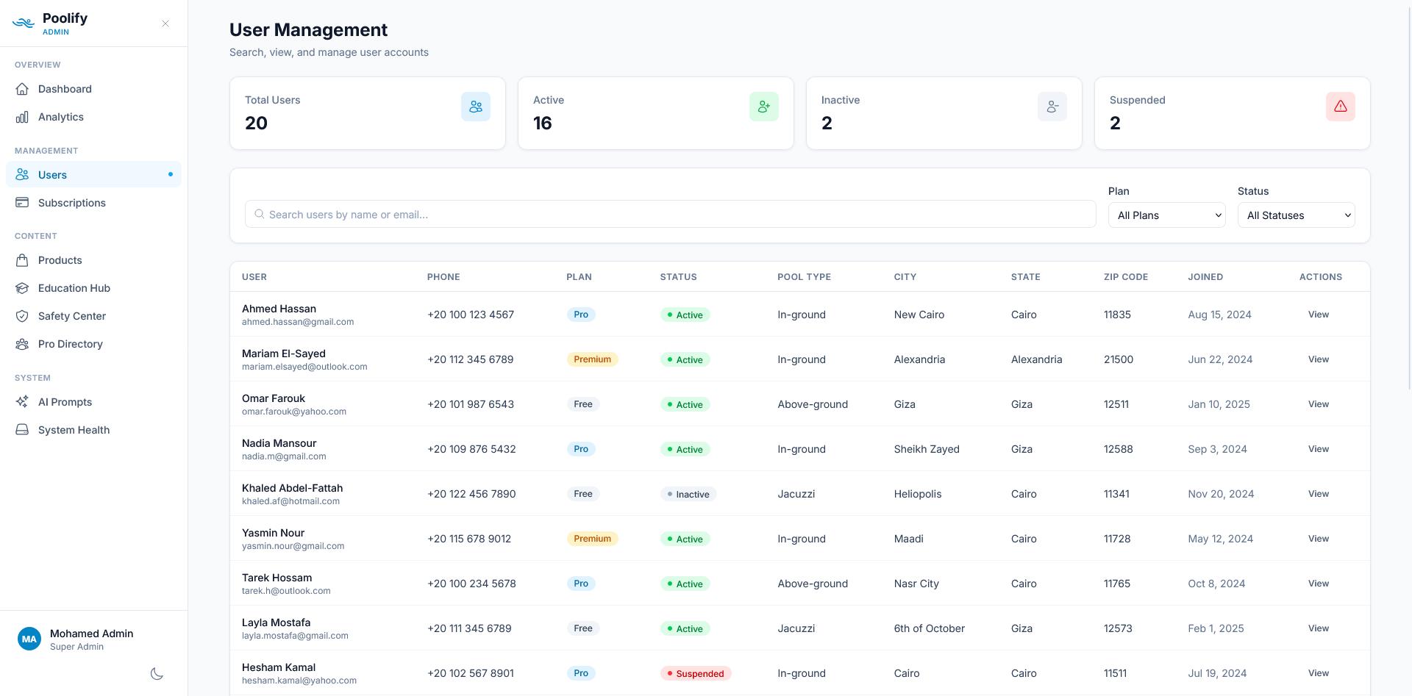View Khaled Abdel-Fattah's account
1412x696 pixels.
coord(1318,494)
